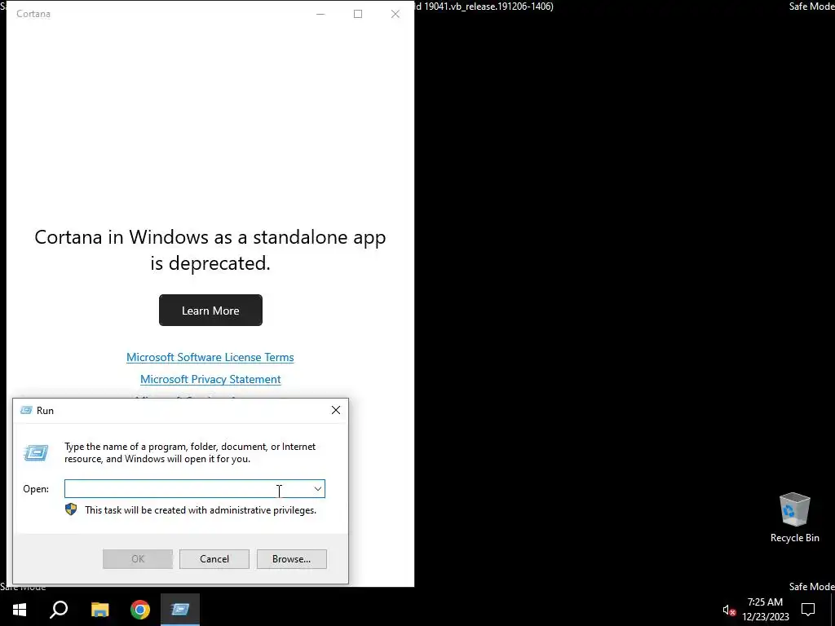Open the Action Center notifications icon

tap(808, 610)
